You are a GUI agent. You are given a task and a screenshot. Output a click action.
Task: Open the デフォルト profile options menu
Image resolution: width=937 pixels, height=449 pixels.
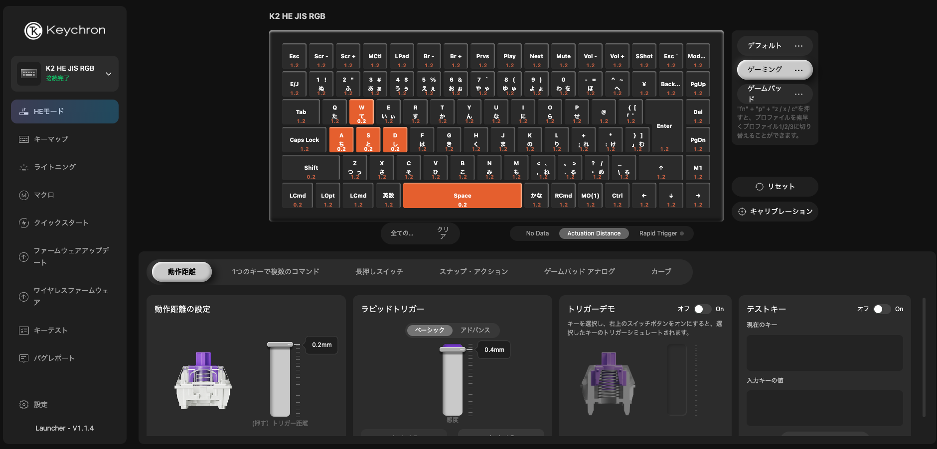pyautogui.click(x=798, y=46)
